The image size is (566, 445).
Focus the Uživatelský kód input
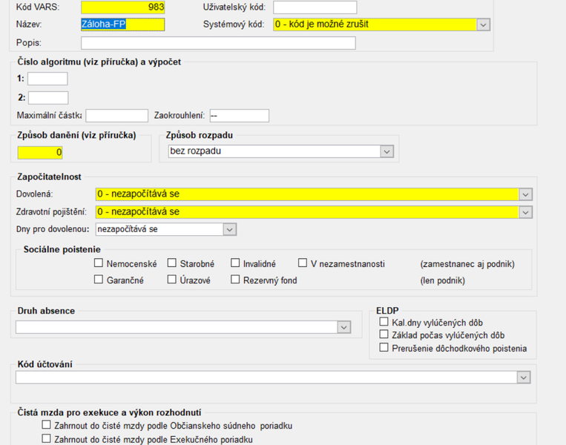315,7
